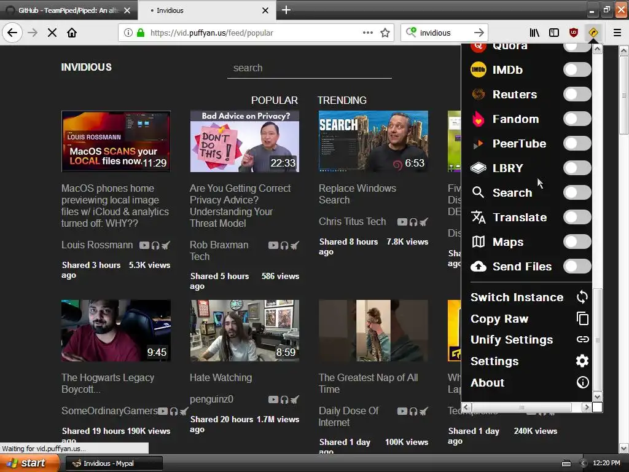Enable the Maps redirect switch
This screenshot has width=629, height=472.
[x=577, y=242]
